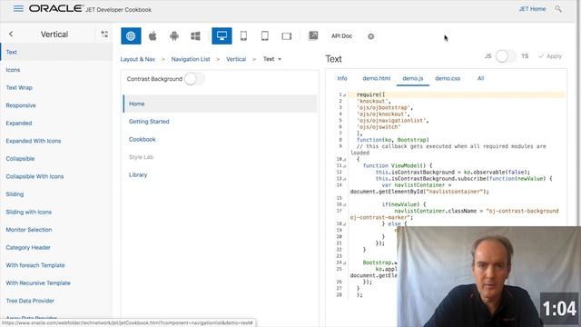Select the Windows platform icon
This screenshot has height=327, width=581.
[195, 36]
